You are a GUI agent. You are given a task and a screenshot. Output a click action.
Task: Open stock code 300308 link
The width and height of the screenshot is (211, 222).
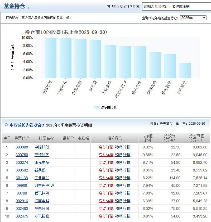pyautogui.click(x=22, y=147)
